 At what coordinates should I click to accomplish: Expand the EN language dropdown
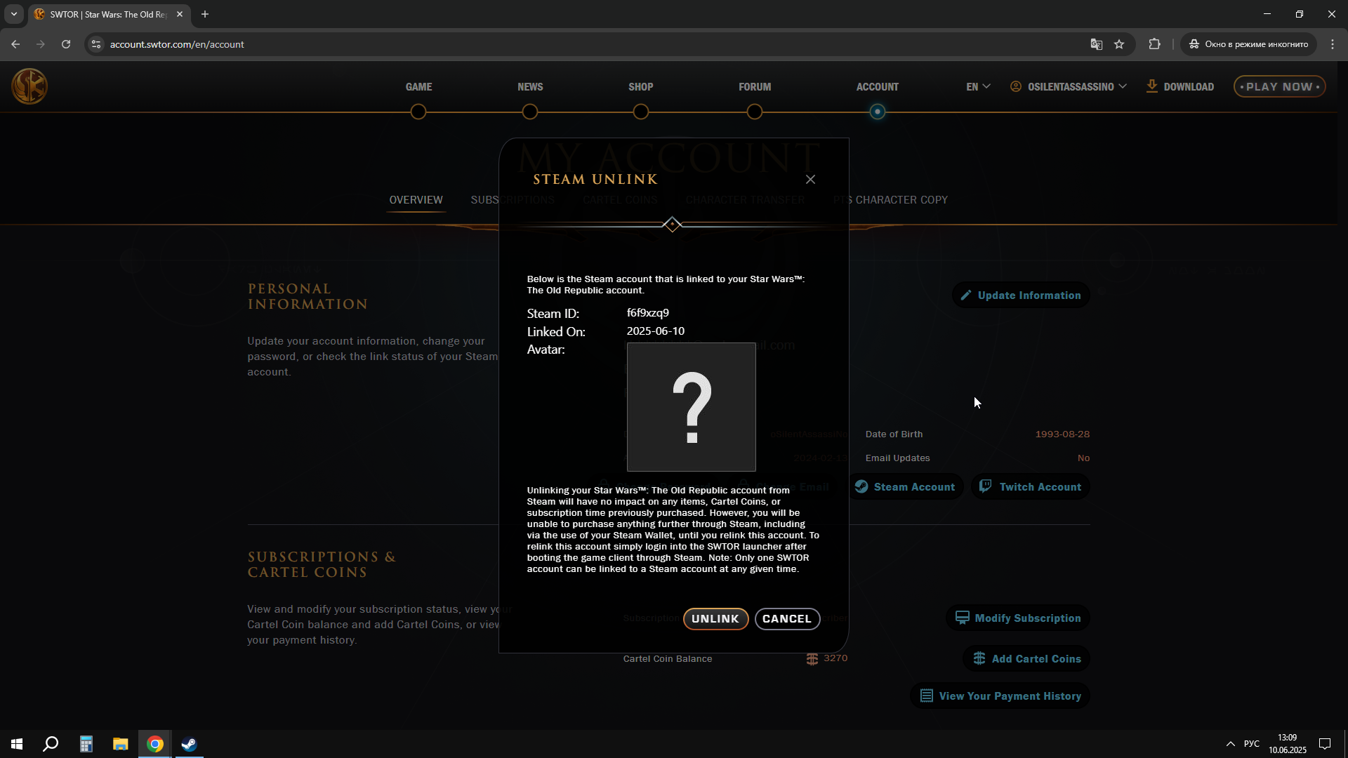(x=978, y=87)
